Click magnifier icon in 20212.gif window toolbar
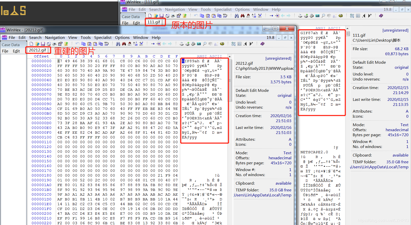Viewport: 411px width, 225px height. click(205, 44)
